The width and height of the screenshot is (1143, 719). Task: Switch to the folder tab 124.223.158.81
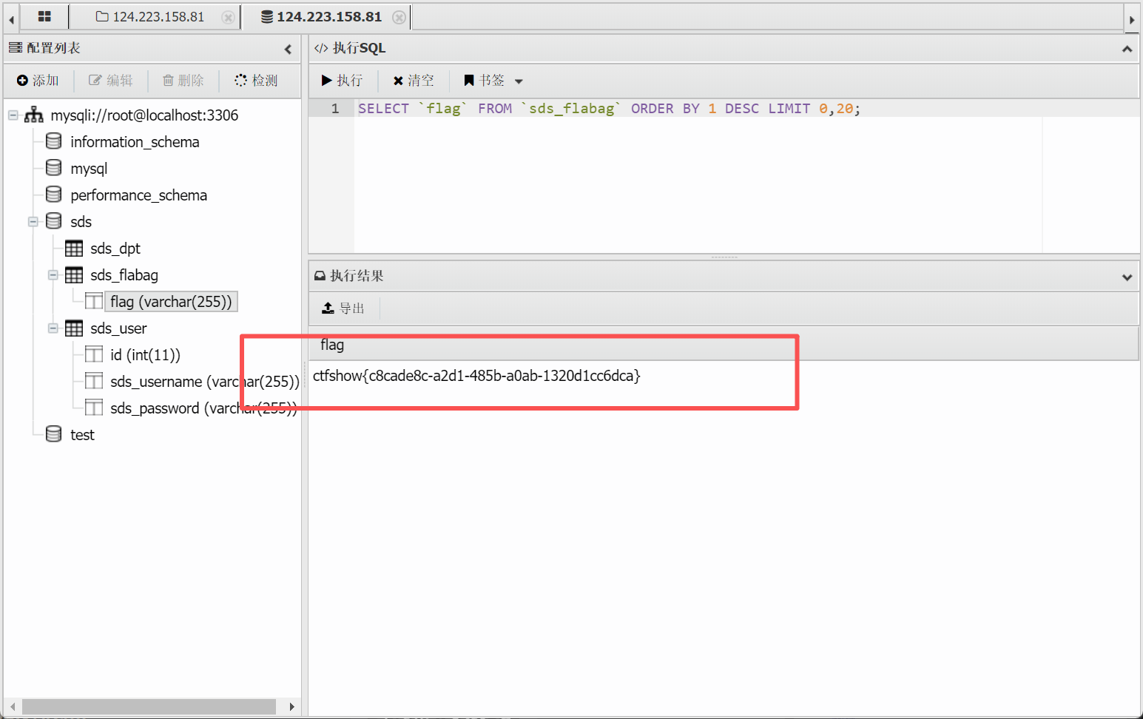click(150, 16)
